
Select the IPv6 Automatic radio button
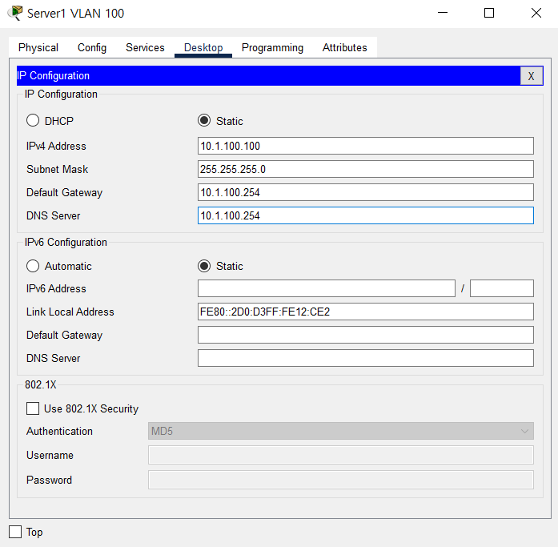(x=33, y=266)
